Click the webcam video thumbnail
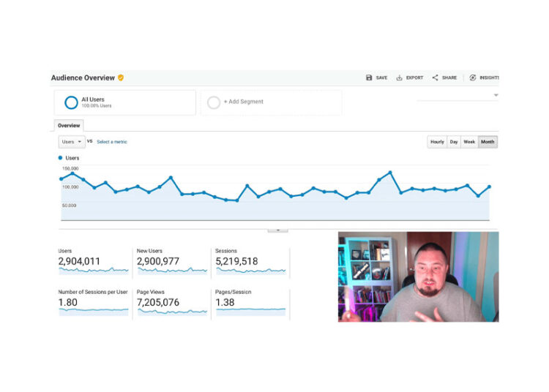 (418, 276)
